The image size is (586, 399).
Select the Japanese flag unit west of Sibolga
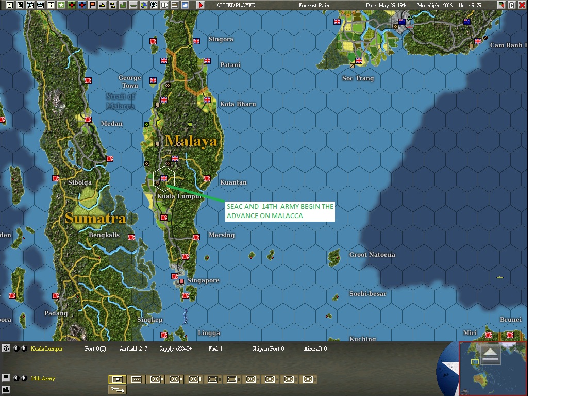[55, 178]
